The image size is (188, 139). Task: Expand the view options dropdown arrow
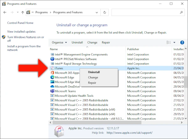174,42
